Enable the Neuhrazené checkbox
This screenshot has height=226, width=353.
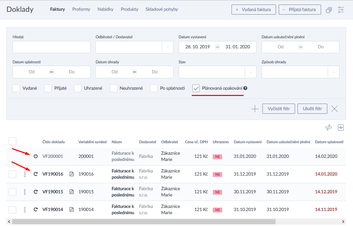click(x=114, y=88)
